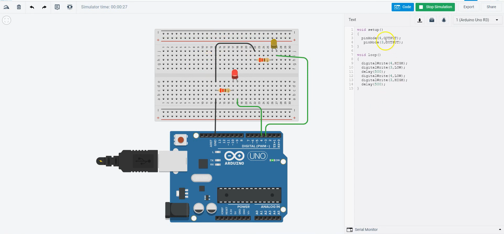
Task: Start the debugger bug icon
Action: tap(444, 20)
